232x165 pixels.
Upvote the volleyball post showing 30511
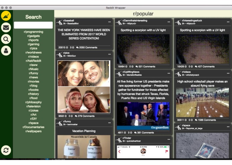(x=186, y=120)
